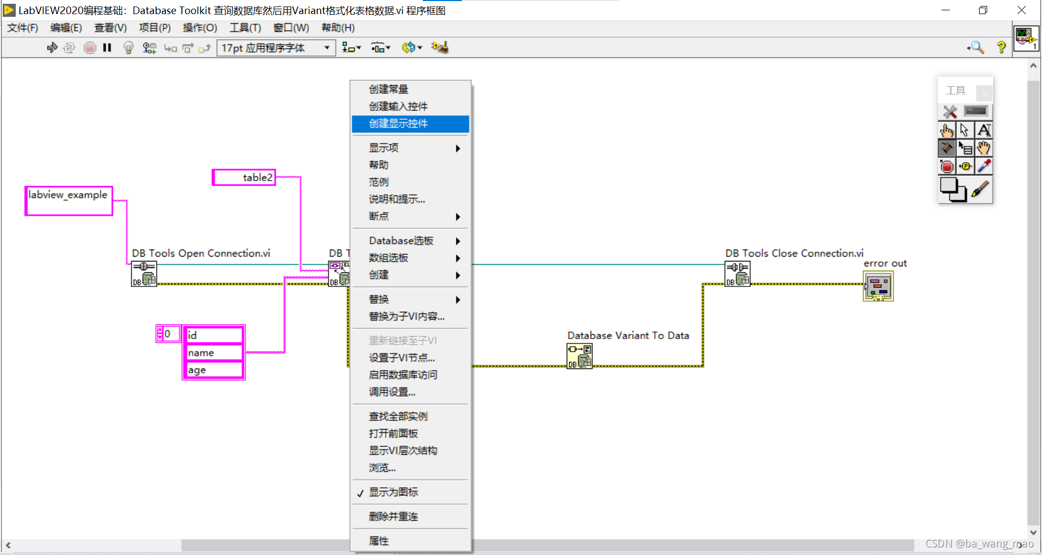Select the Operate Value hand tool

[x=947, y=130]
